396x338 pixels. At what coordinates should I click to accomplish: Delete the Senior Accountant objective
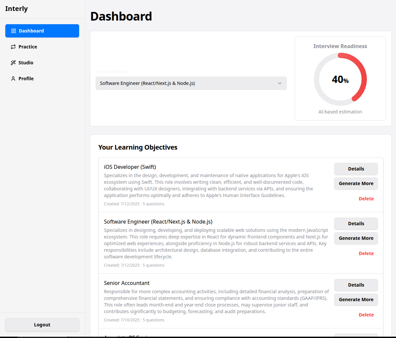pos(366,314)
